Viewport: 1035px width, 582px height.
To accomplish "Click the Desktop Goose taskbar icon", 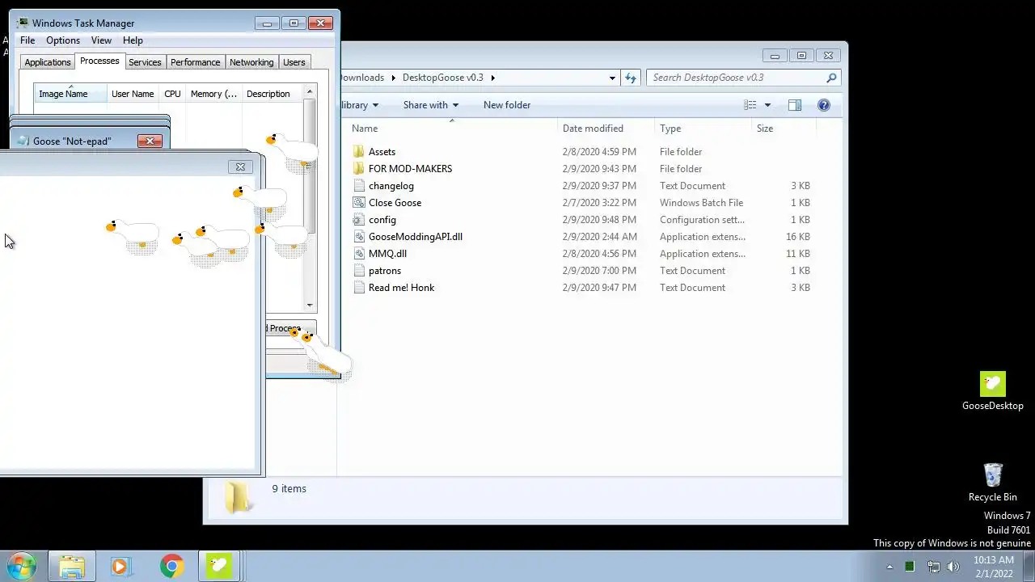I will [219, 567].
